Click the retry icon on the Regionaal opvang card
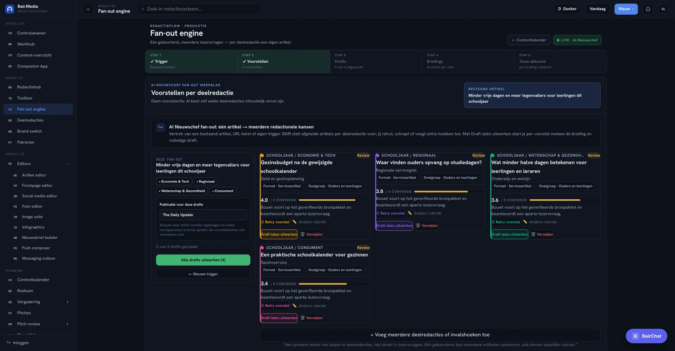This screenshot has width=675, height=351. (x=378, y=213)
